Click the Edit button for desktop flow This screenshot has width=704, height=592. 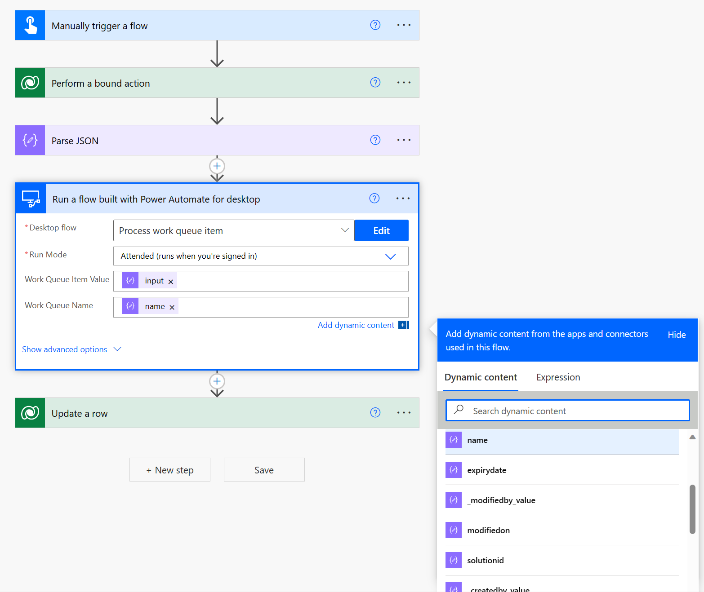381,230
